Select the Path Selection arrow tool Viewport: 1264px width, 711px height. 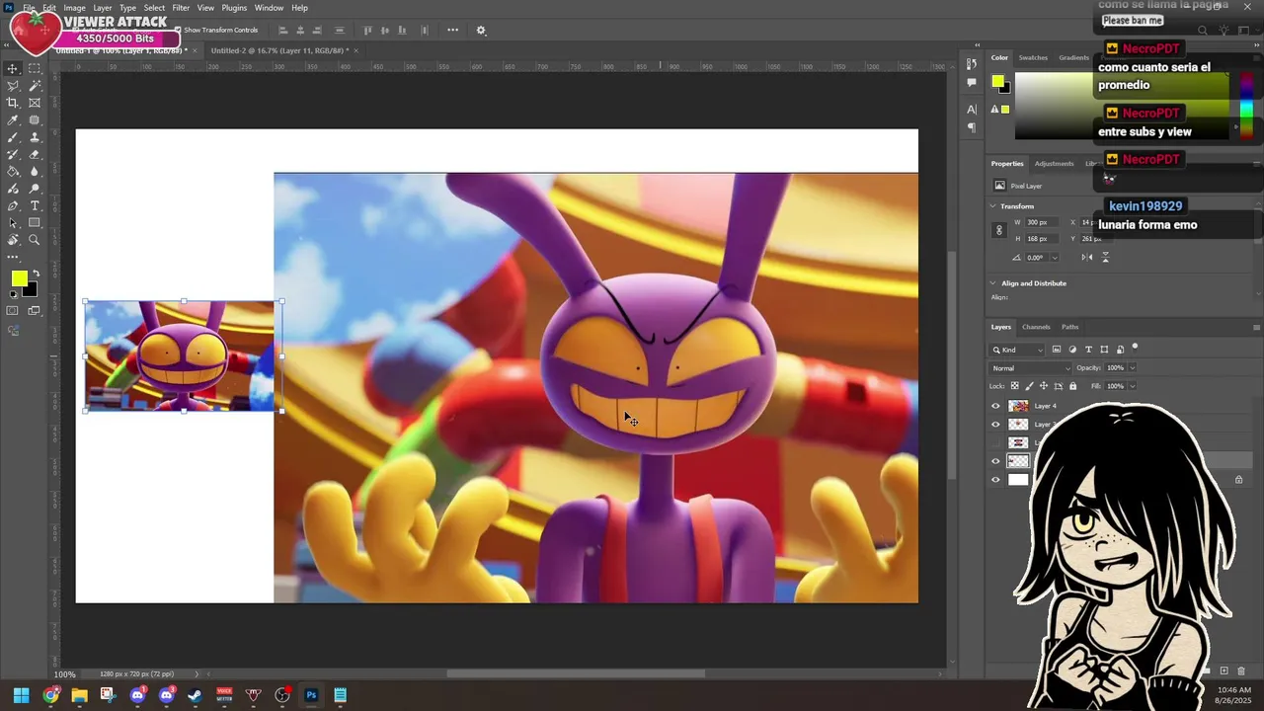point(13,223)
